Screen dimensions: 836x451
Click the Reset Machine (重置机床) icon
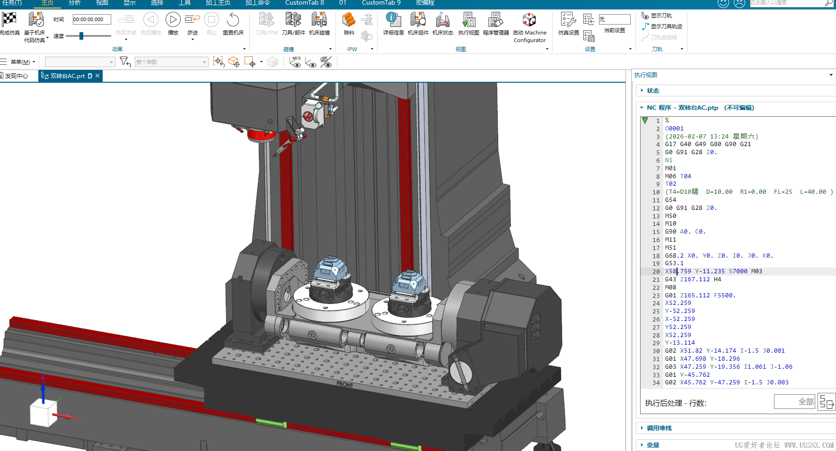tap(233, 20)
